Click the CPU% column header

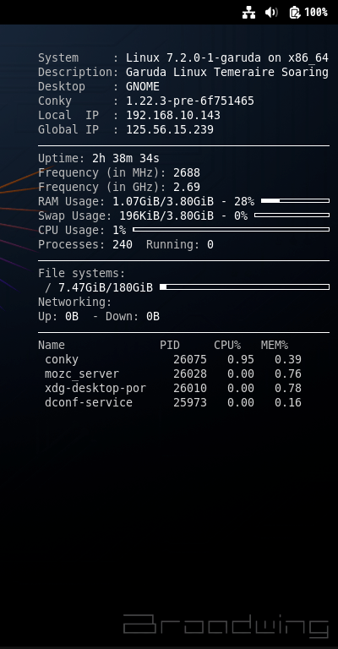pos(227,345)
